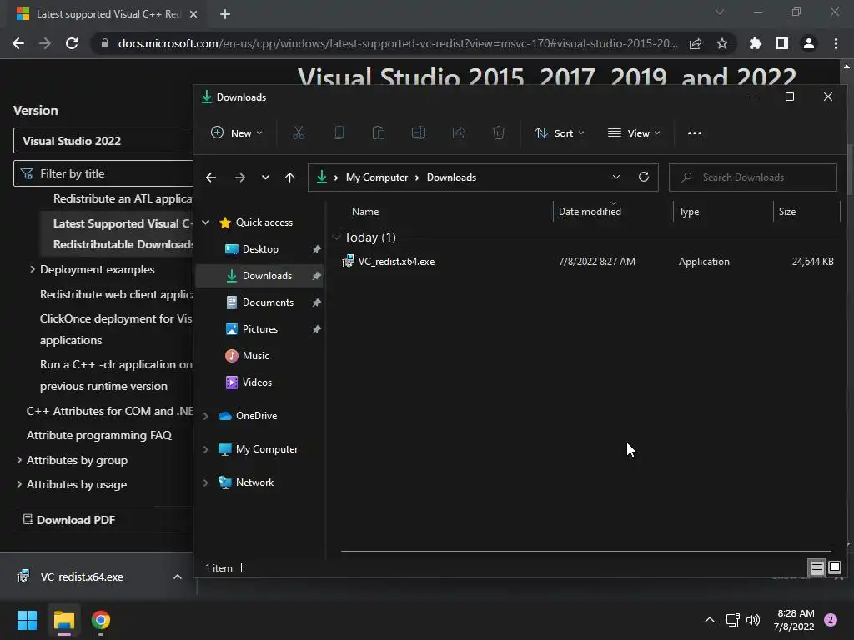Open Chrome profile avatar icon
Viewport: 854px width, 640px height.
point(809,43)
